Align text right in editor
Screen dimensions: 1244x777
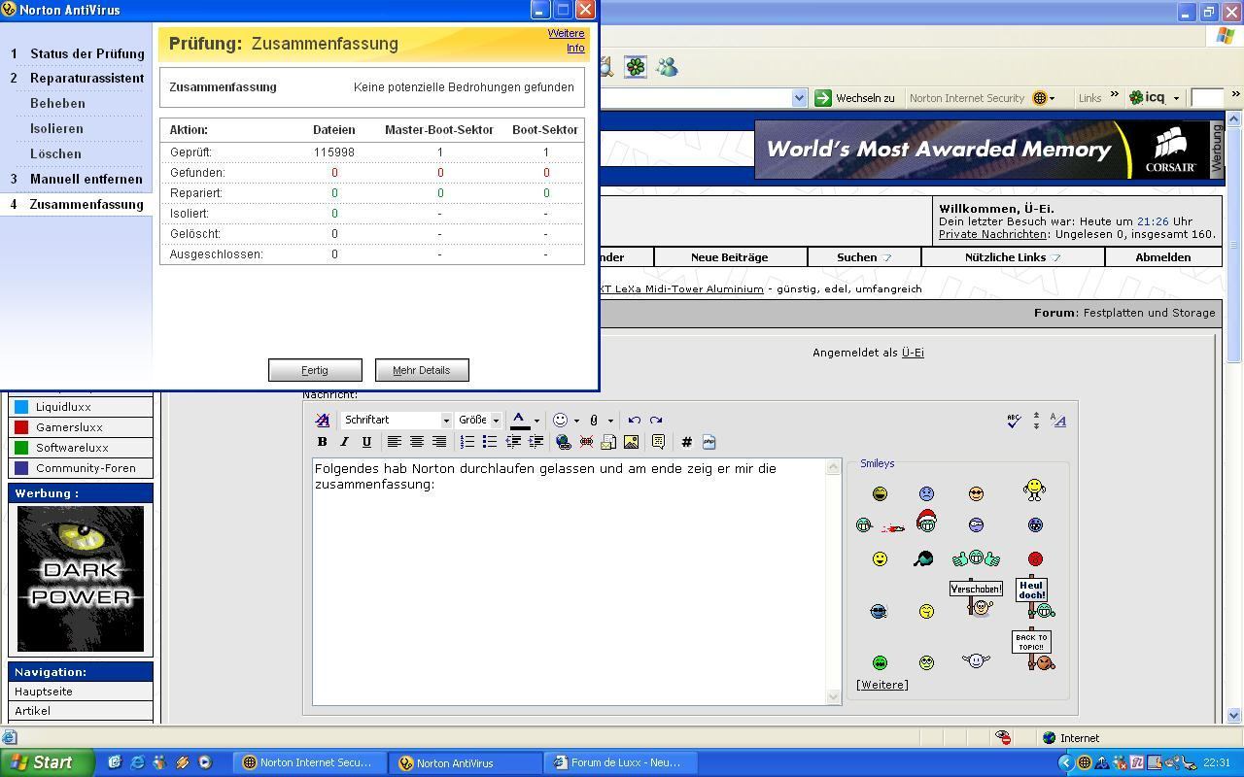coord(438,442)
